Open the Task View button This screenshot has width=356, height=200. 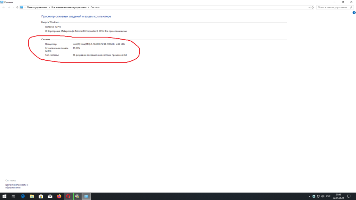13,196
